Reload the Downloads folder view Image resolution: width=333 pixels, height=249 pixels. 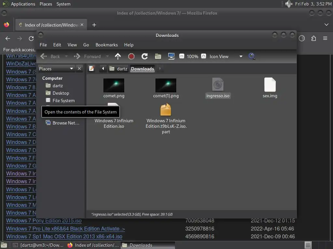(x=145, y=56)
